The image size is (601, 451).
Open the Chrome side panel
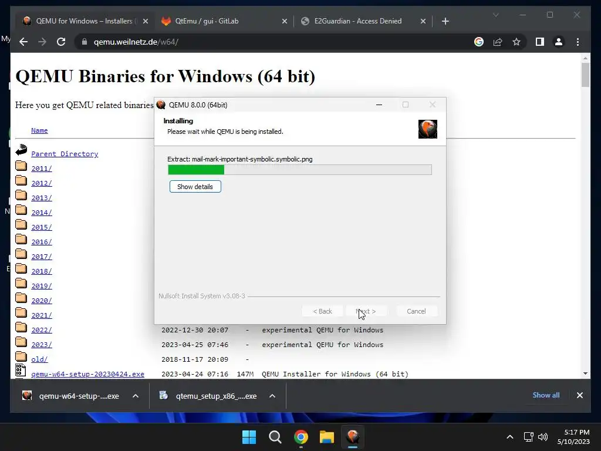coord(540,42)
